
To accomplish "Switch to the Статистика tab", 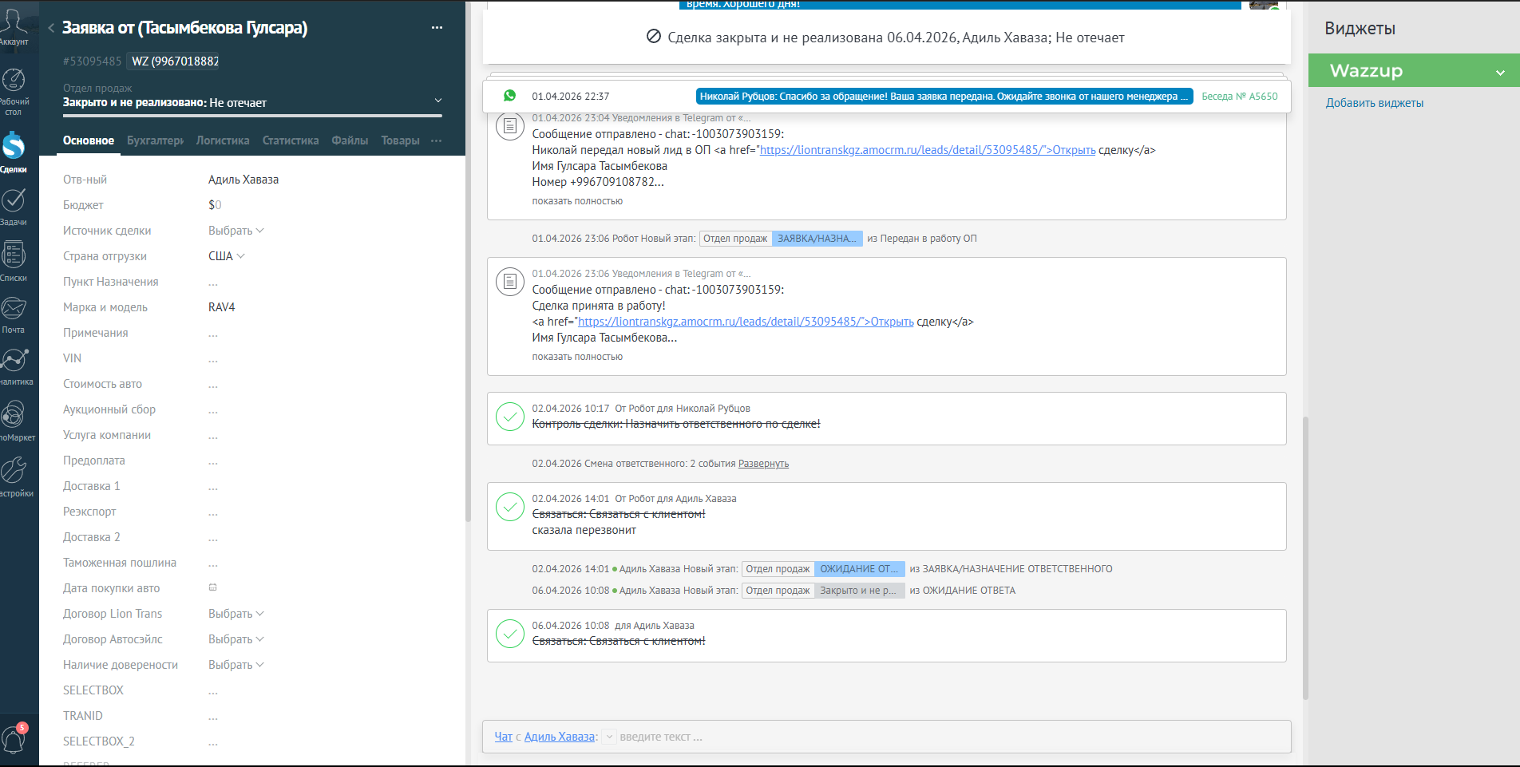I will tap(291, 140).
